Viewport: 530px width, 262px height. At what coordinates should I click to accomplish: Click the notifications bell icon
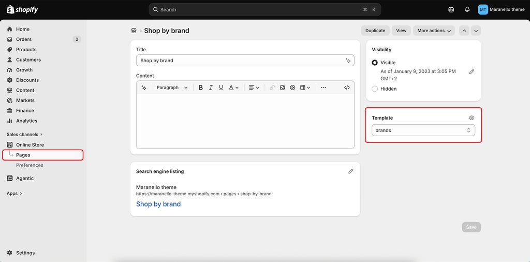click(467, 9)
